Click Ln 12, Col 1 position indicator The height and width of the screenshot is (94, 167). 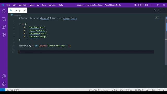click(94, 90)
